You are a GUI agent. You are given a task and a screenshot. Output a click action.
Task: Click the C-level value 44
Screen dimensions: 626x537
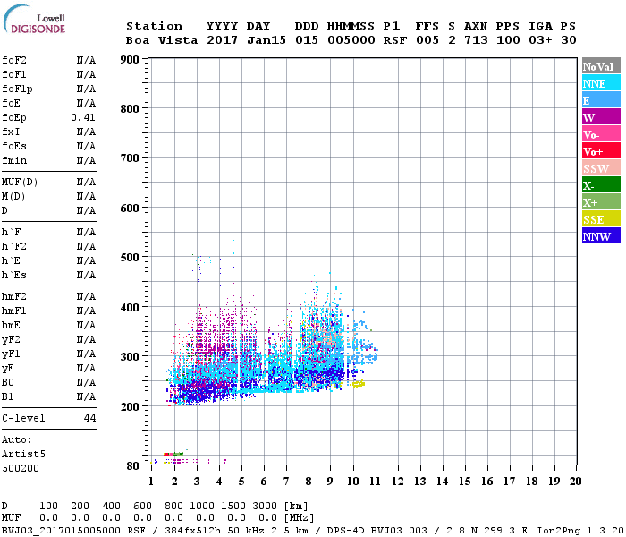pyautogui.click(x=89, y=418)
